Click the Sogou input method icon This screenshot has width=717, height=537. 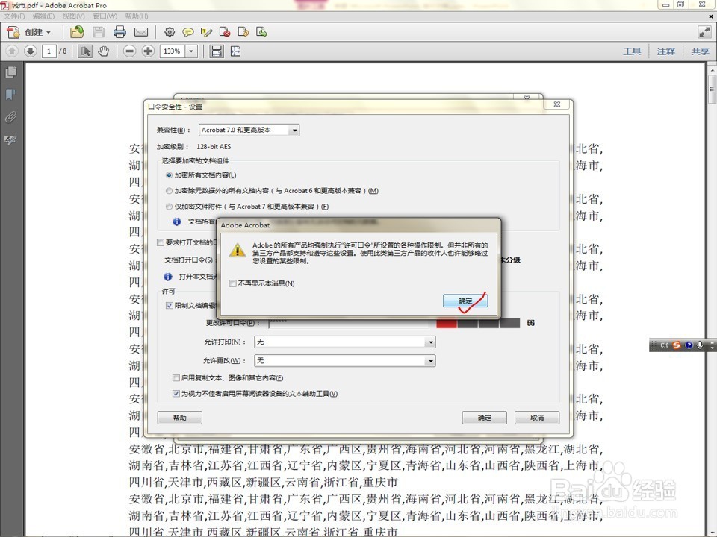(677, 345)
